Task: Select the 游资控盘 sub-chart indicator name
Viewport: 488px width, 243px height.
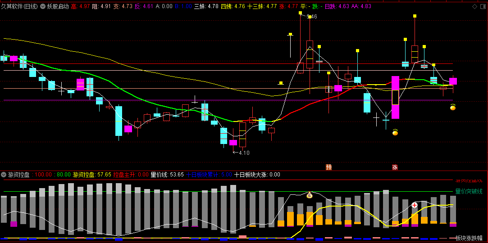Action: 18,175
